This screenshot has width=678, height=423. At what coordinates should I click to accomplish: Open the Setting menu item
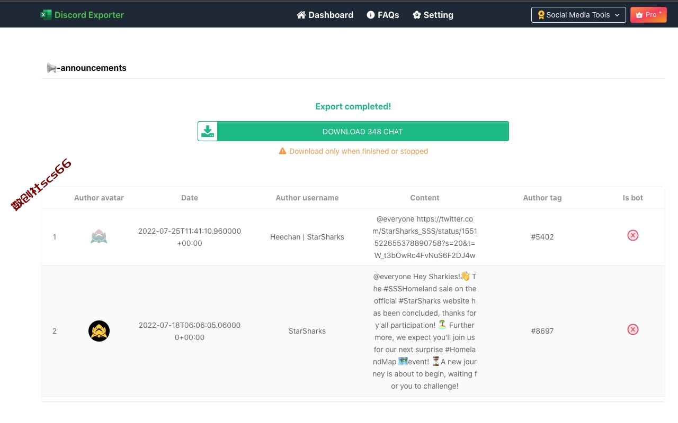coord(433,15)
